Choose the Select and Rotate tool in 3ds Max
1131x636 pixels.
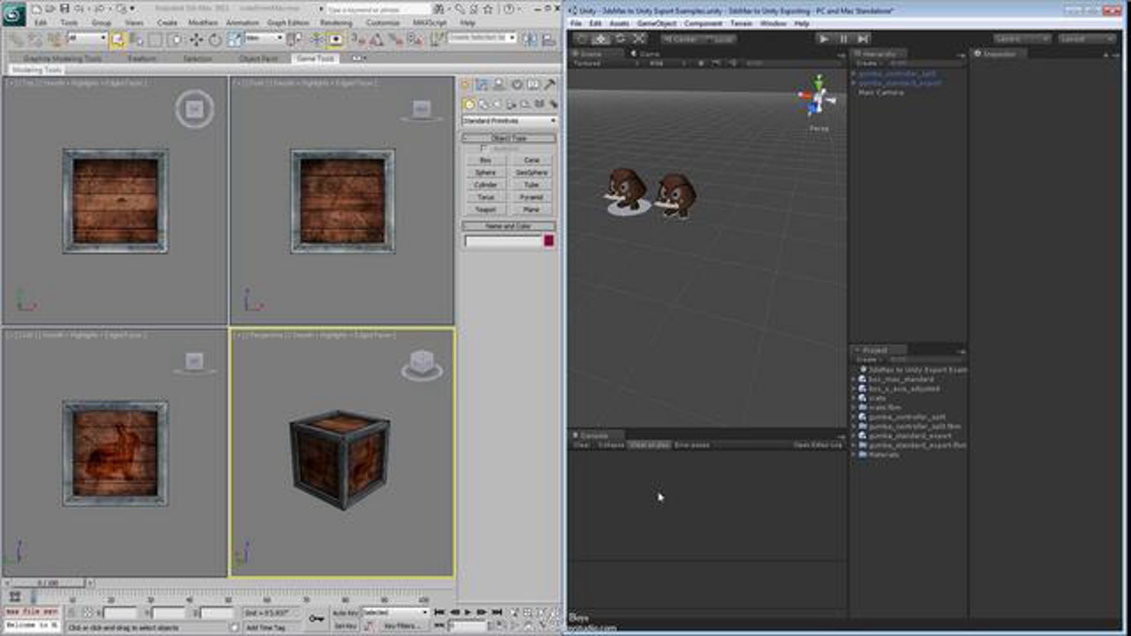(x=215, y=40)
